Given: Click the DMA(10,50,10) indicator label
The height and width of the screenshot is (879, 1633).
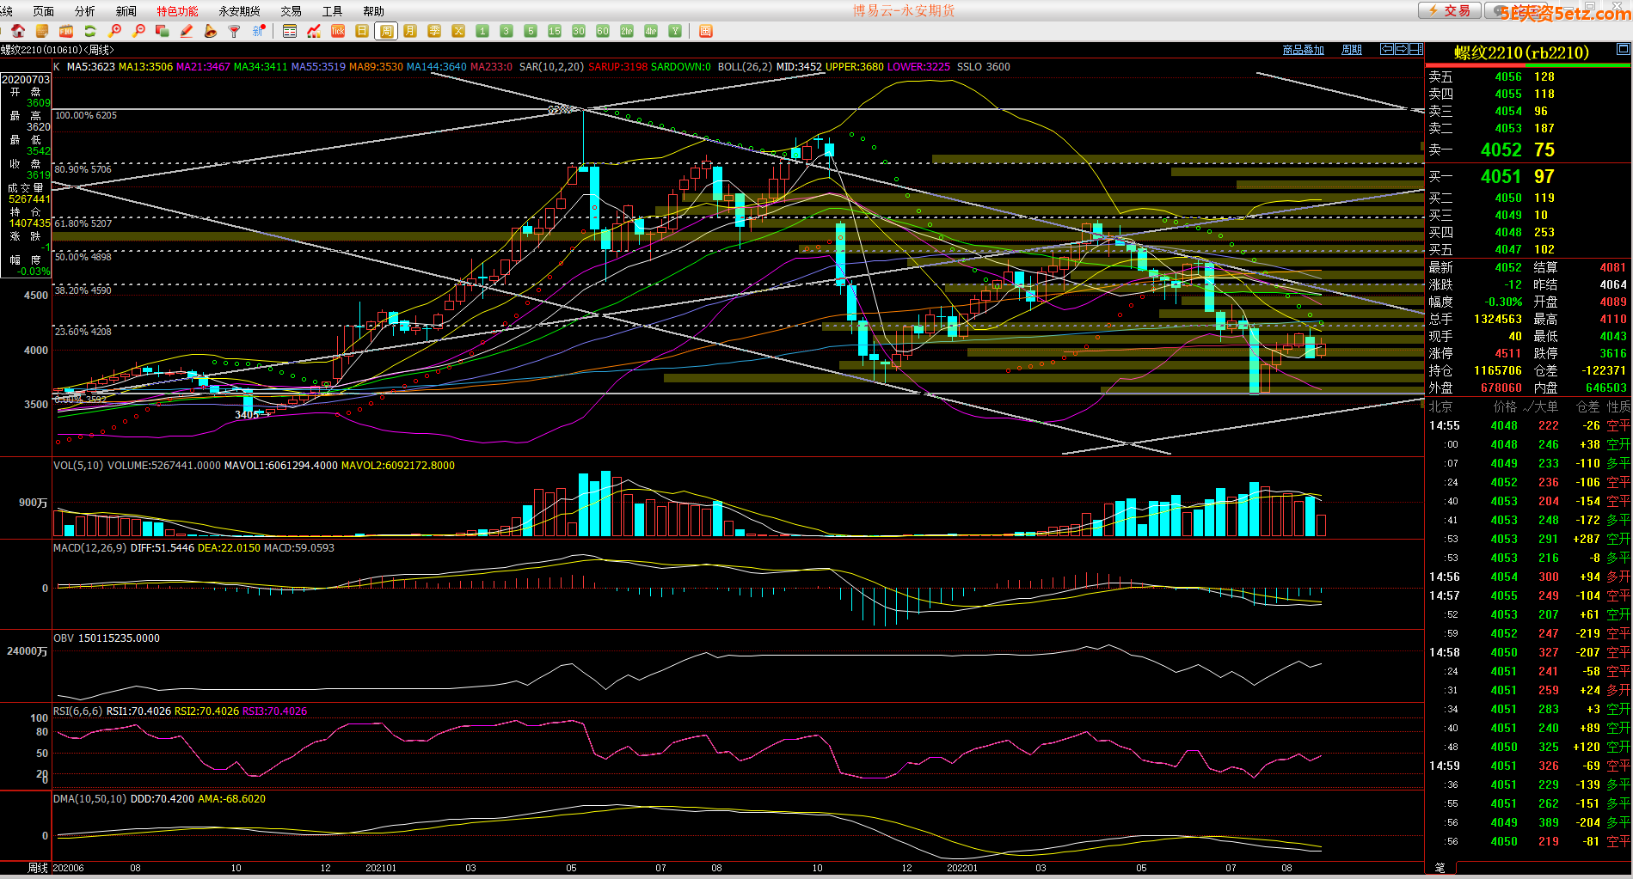Looking at the screenshot, I should tap(90, 798).
